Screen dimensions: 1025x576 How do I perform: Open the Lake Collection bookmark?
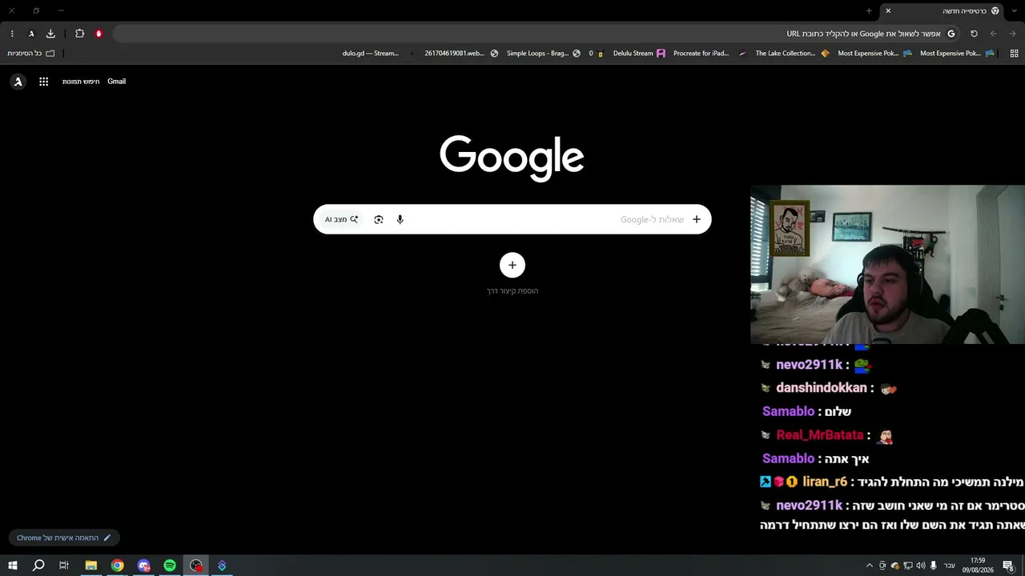click(x=792, y=54)
